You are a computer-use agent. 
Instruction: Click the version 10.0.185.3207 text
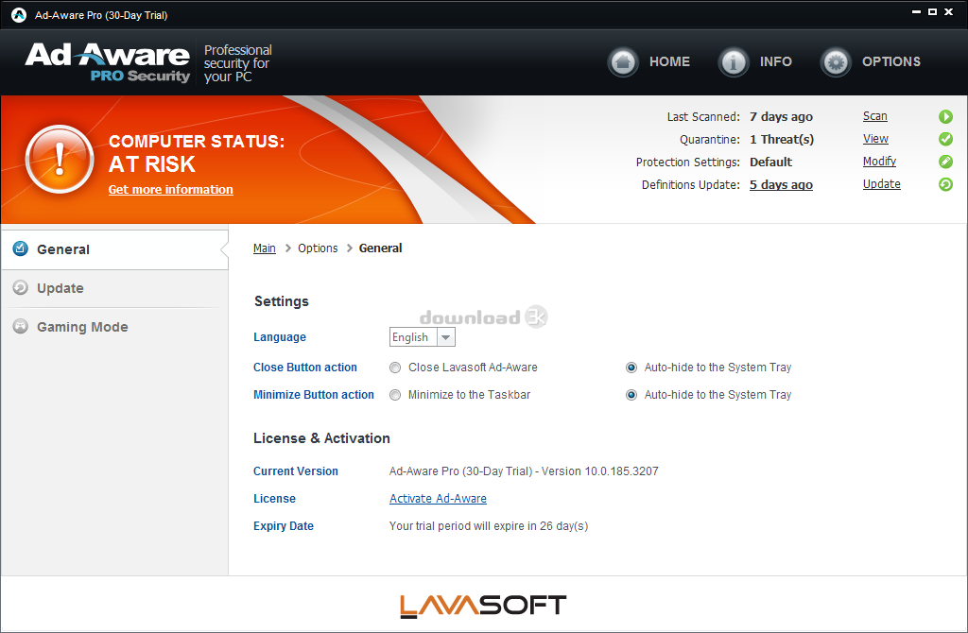point(600,470)
